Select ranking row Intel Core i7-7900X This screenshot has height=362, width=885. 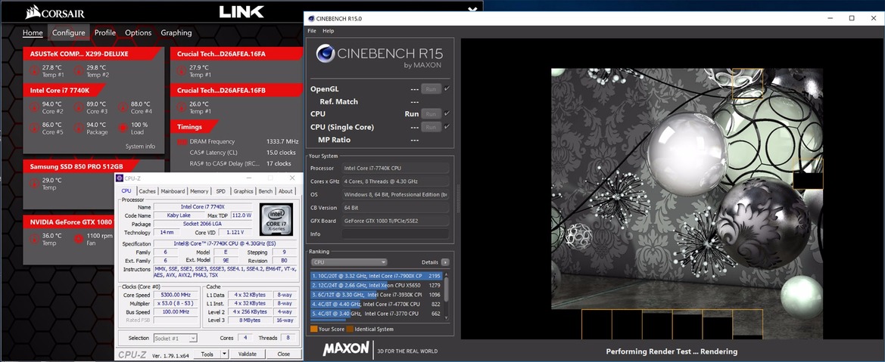click(x=376, y=276)
